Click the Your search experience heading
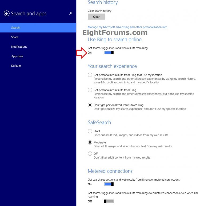Image resolution: width=200 pixels, height=206 pixels. (x=112, y=66)
